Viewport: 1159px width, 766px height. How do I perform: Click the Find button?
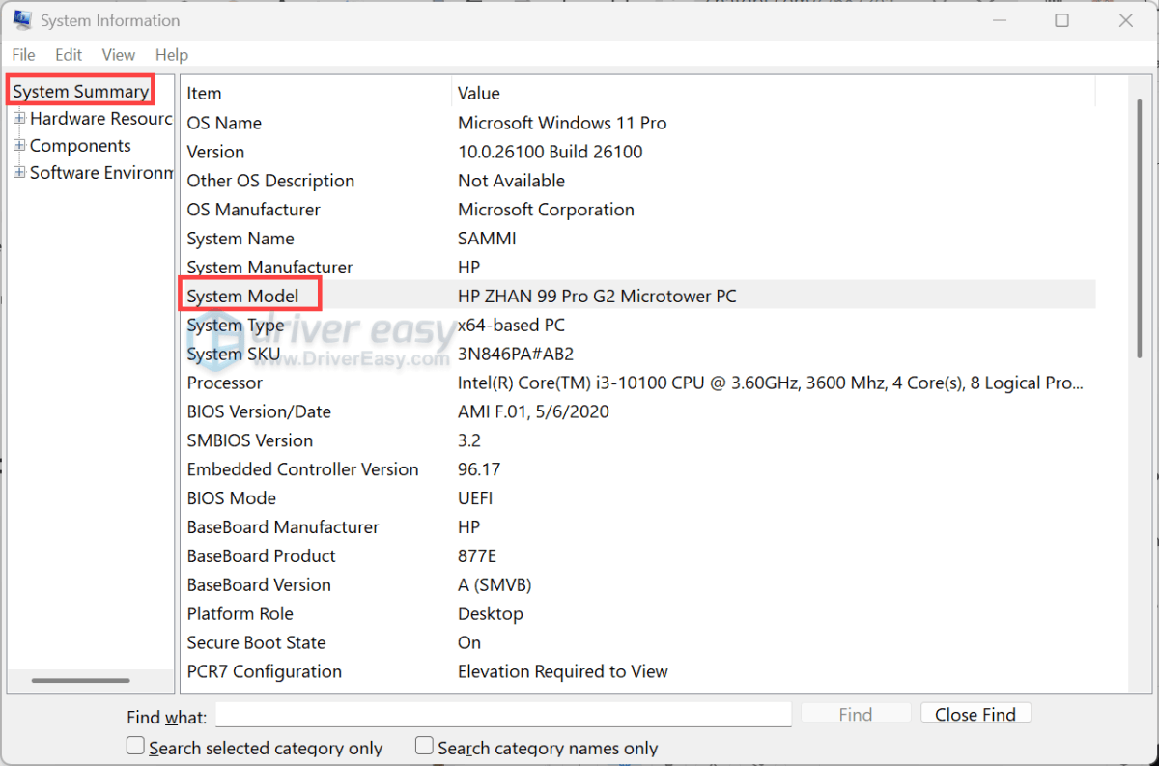click(x=855, y=714)
